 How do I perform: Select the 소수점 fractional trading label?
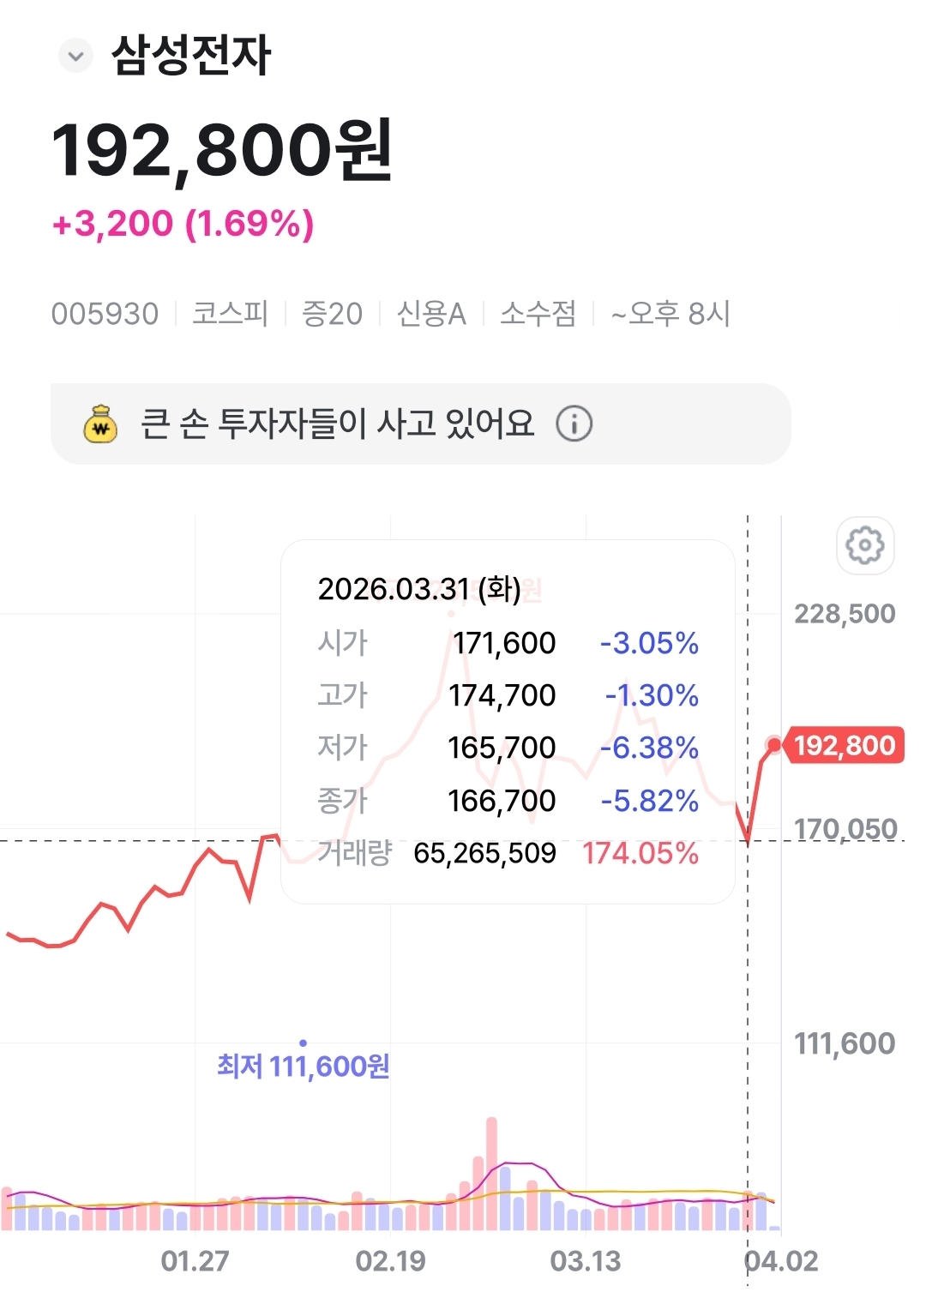pos(538,314)
